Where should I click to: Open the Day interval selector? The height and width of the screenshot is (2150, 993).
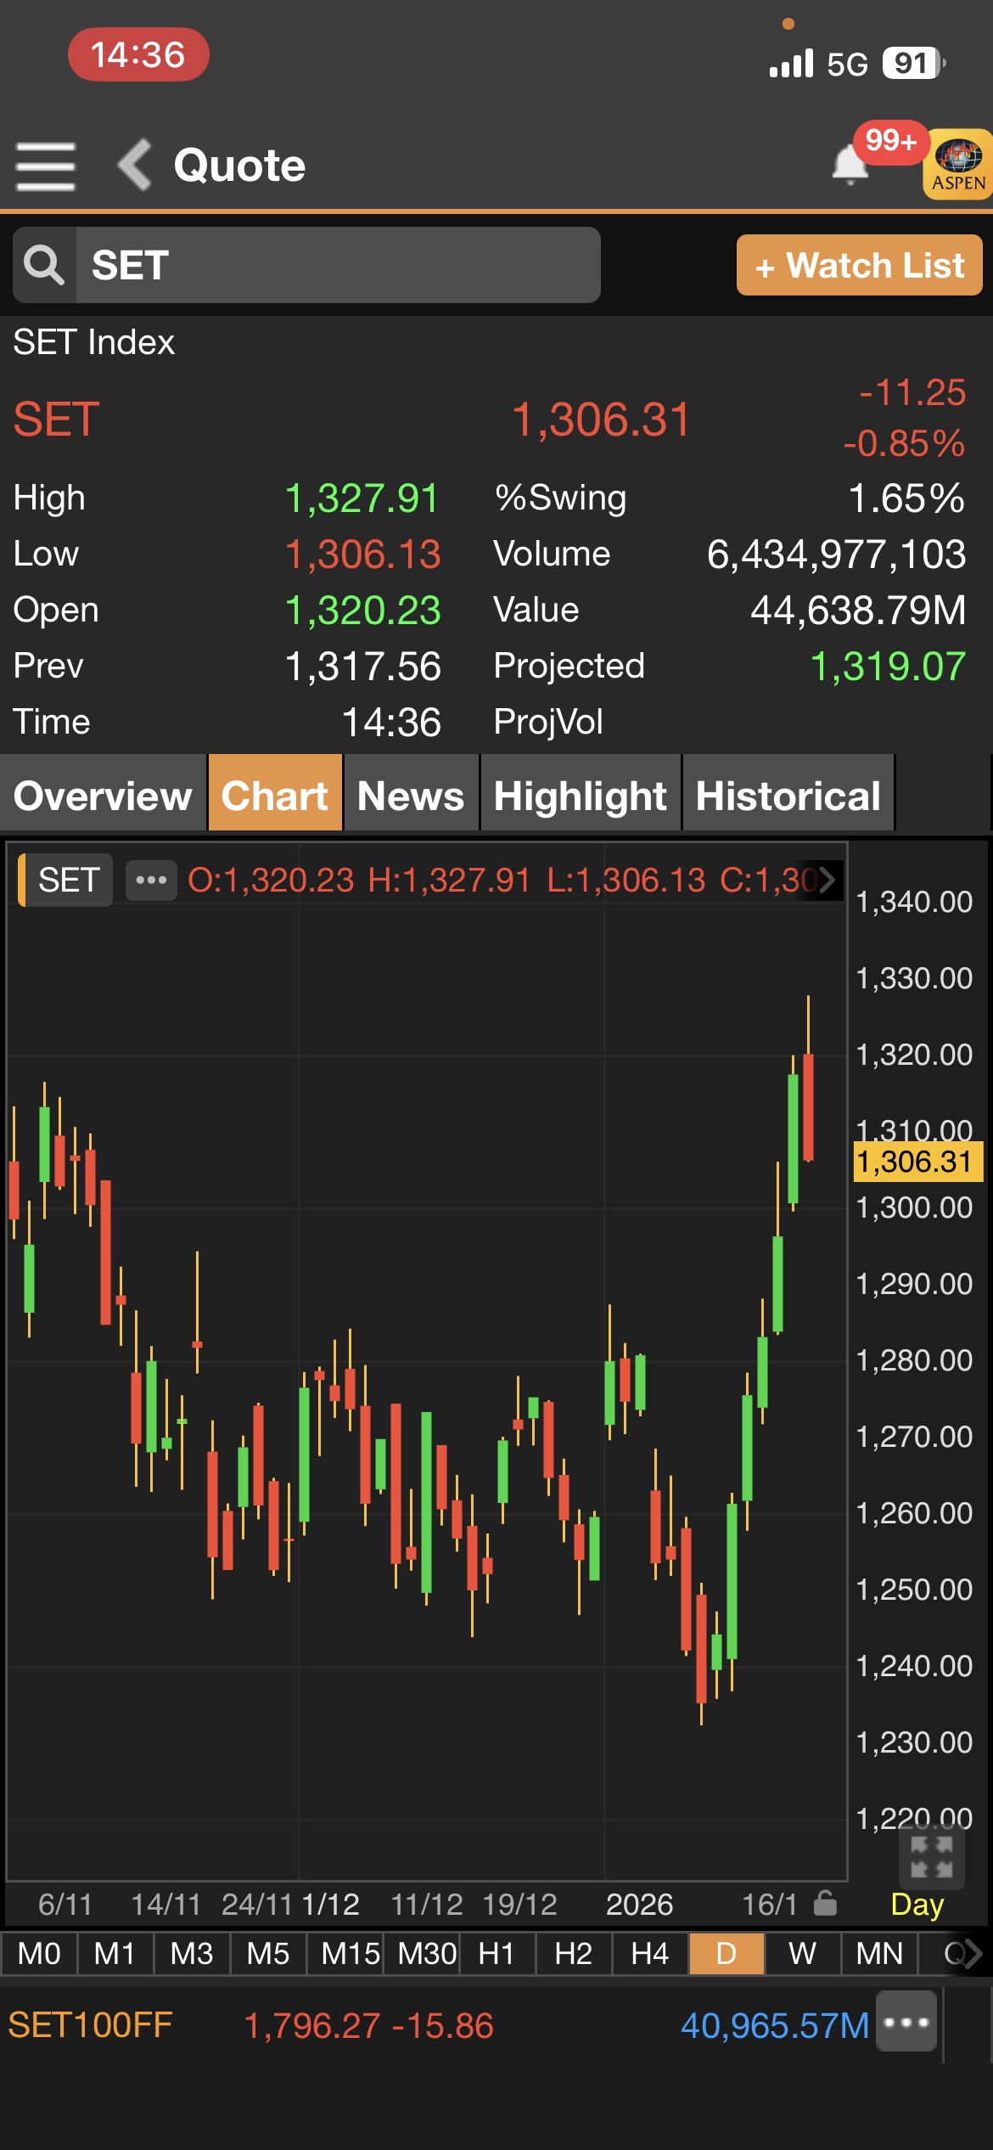coord(917,1905)
